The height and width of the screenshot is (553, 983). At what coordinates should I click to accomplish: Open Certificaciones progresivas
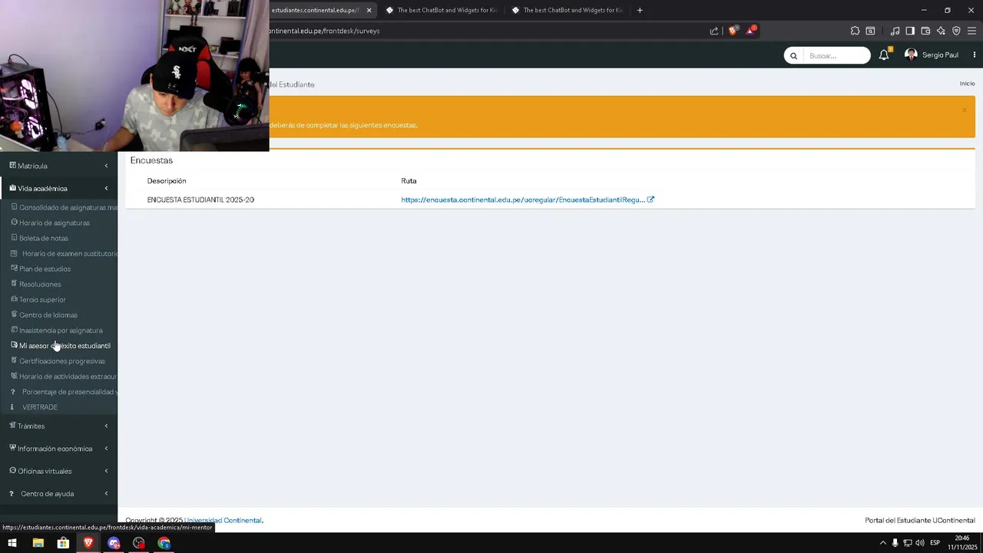click(x=58, y=361)
